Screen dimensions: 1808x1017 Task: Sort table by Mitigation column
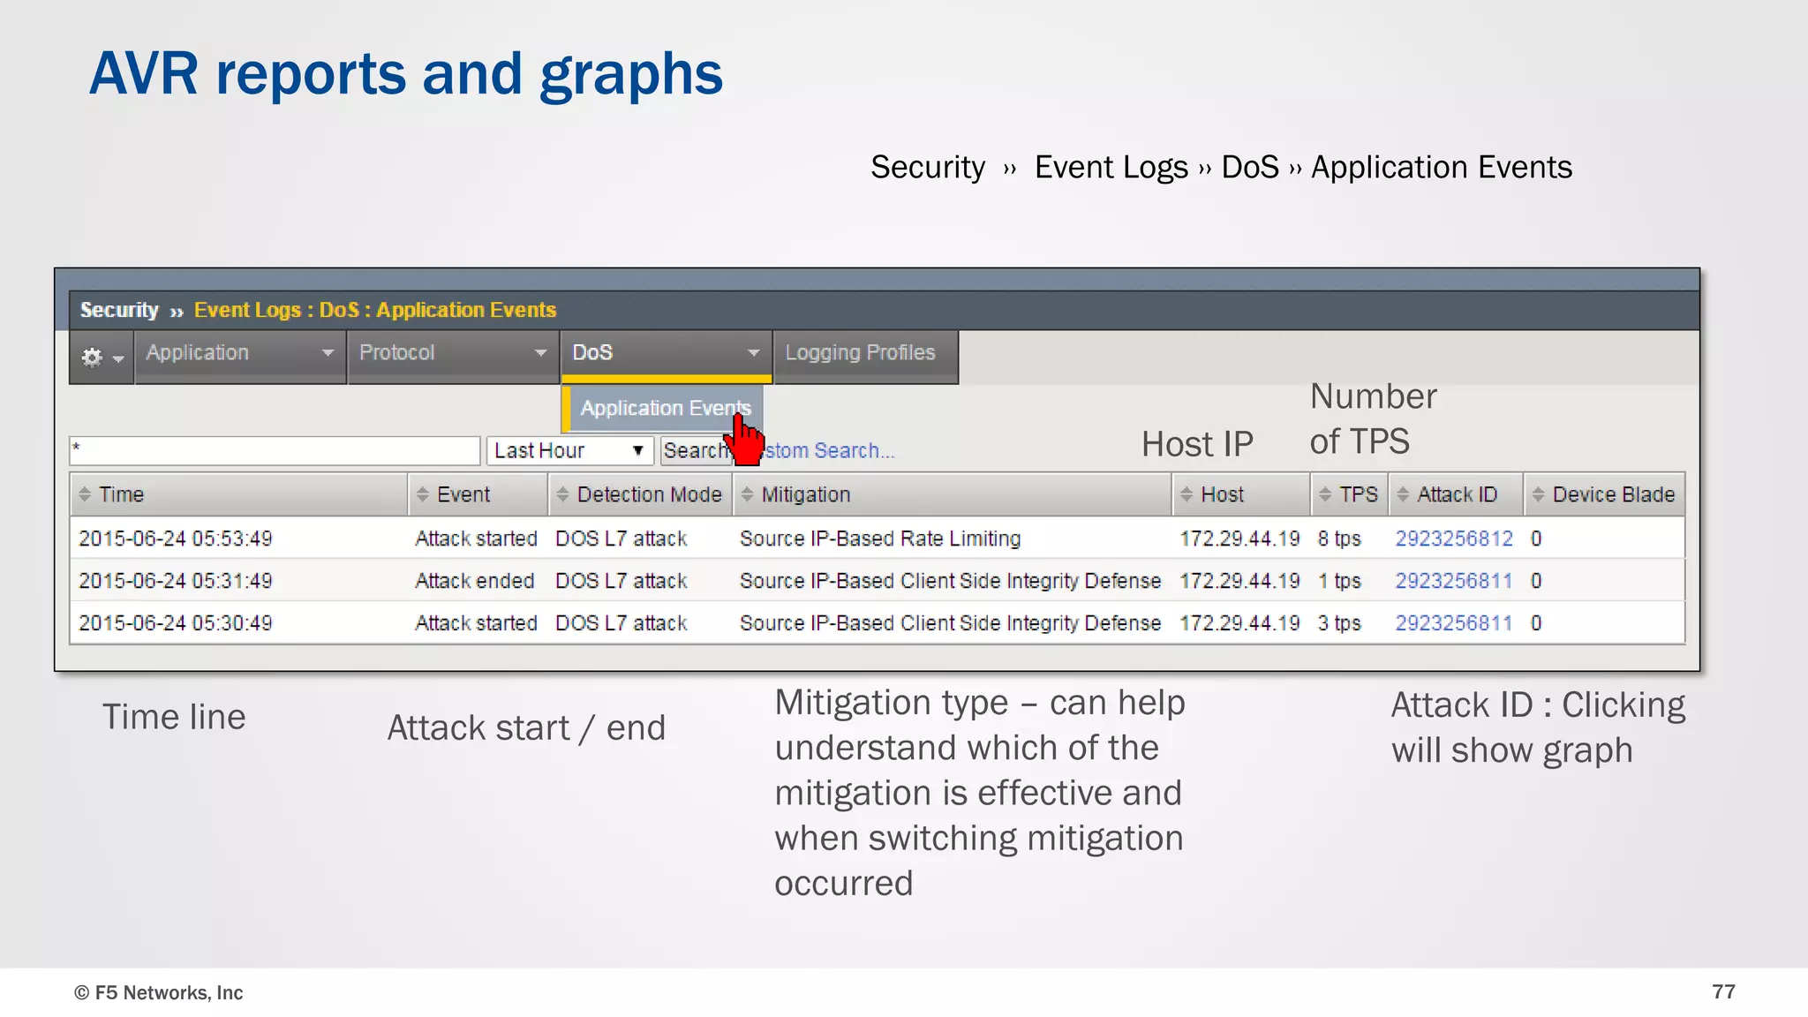coord(952,494)
